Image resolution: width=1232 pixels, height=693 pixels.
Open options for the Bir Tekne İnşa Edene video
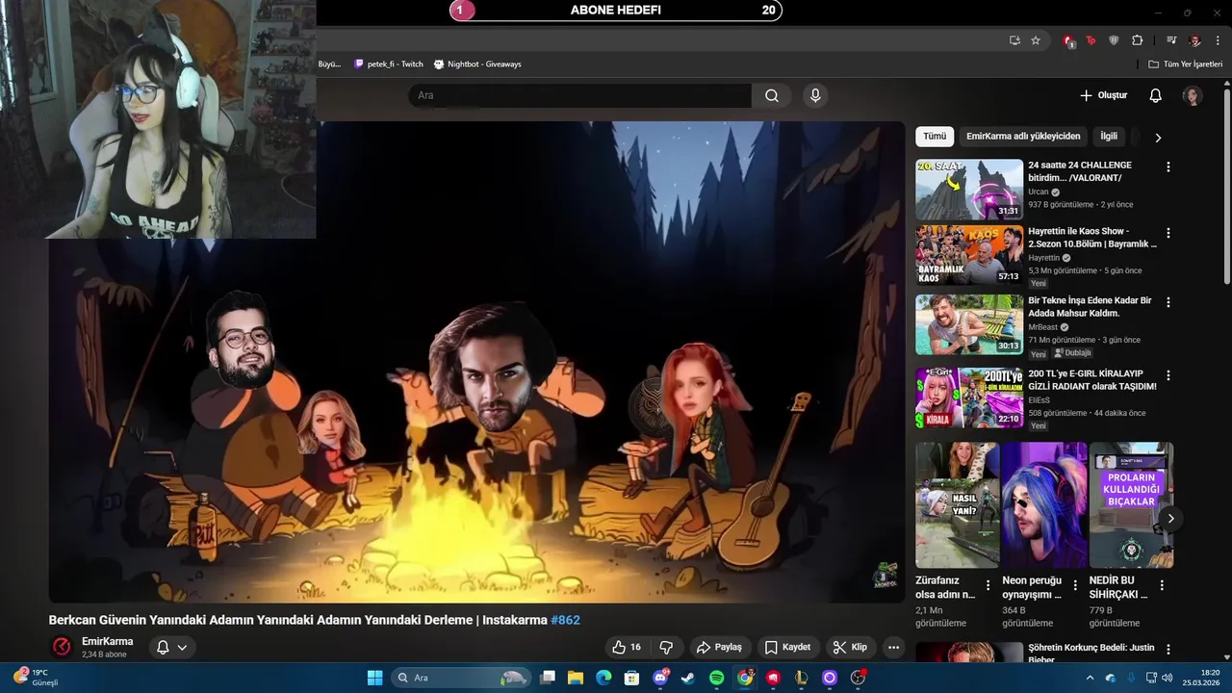(1168, 301)
